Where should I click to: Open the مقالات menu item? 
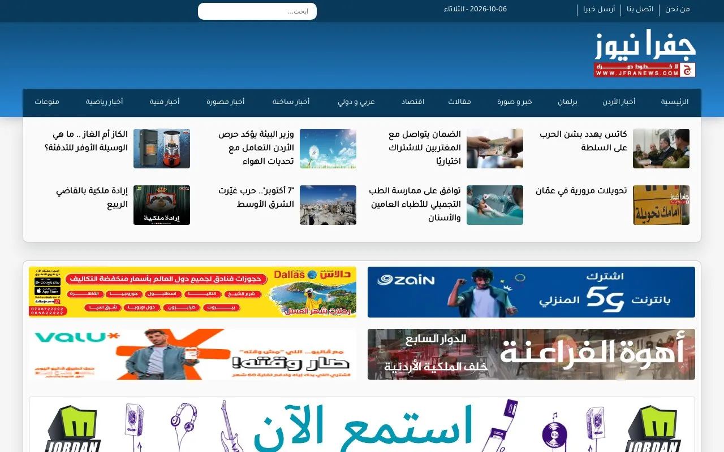pos(459,102)
